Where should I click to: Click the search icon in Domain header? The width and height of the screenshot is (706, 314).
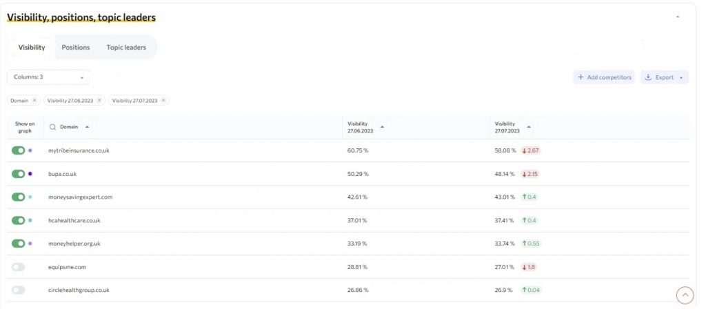coord(52,127)
